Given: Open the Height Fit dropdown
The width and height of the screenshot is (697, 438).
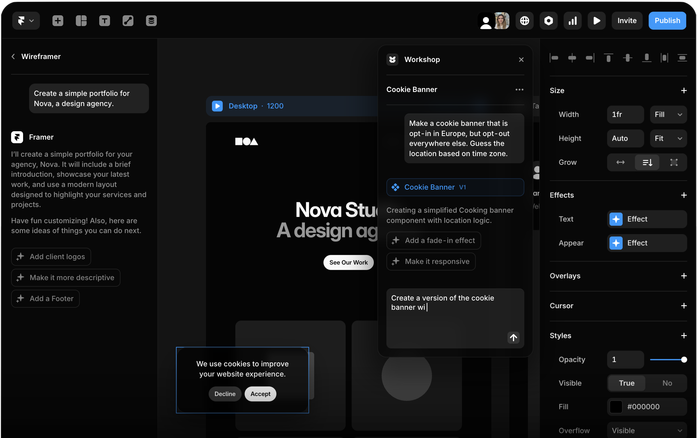Looking at the screenshot, I should (668, 138).
